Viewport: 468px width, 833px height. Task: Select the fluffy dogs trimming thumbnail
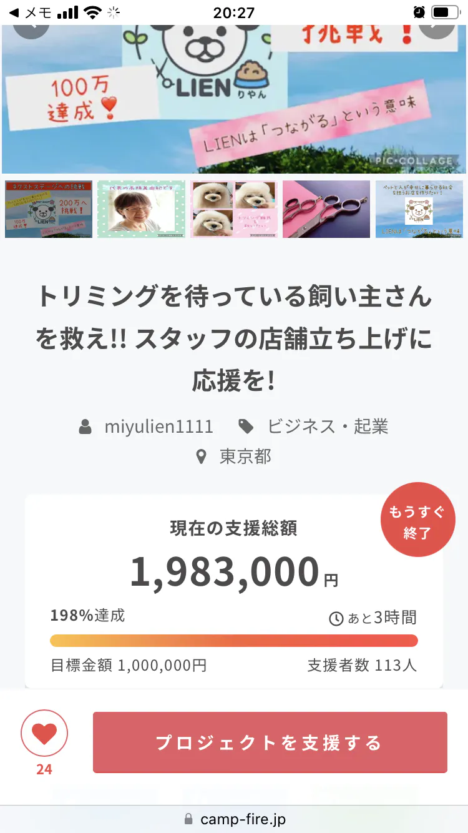click(233, 209)
